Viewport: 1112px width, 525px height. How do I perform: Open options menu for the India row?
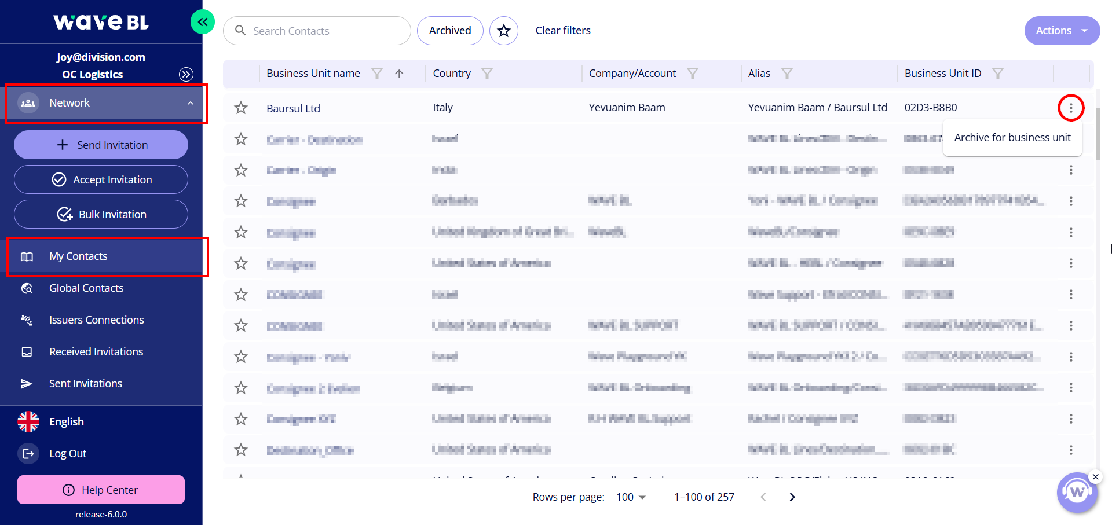(x=1071, y=170)
